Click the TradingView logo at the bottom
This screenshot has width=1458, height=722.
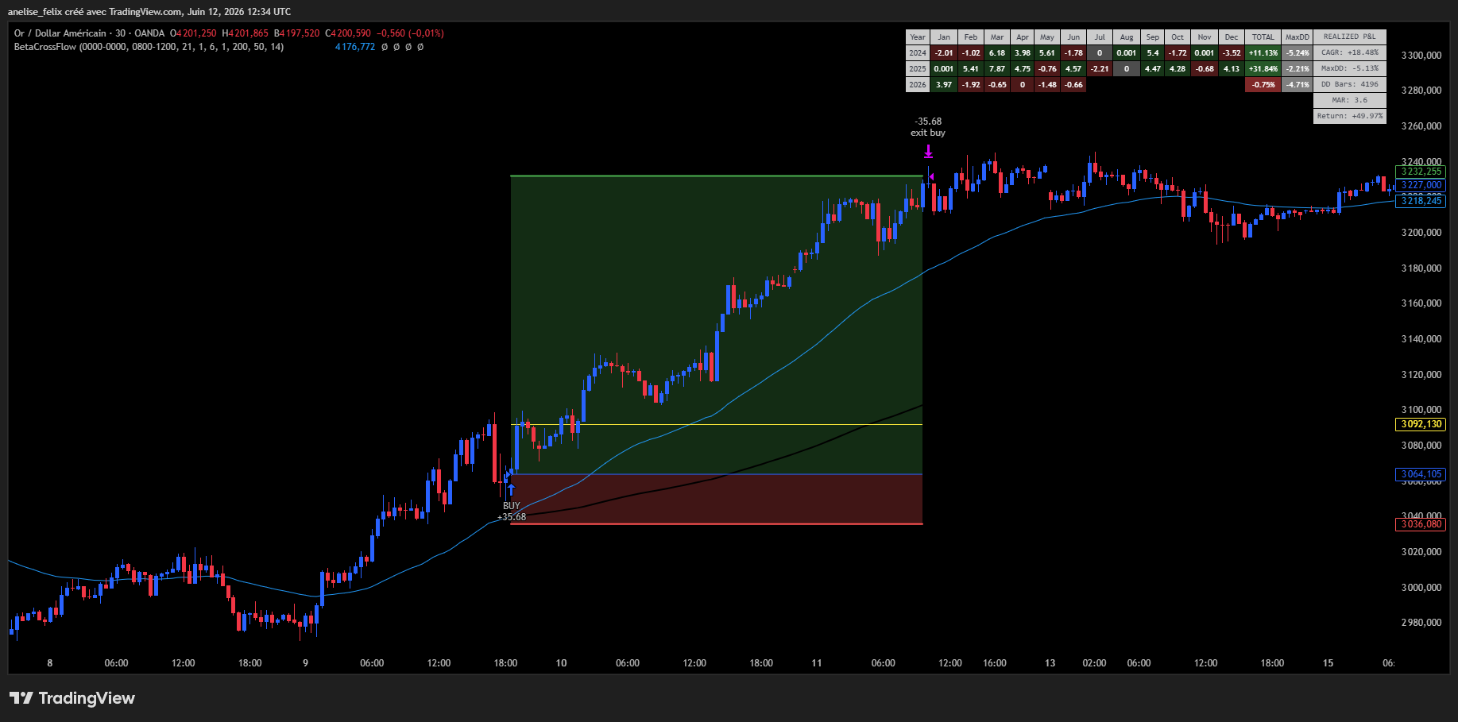pyautogui.click(x=72, y=698)
